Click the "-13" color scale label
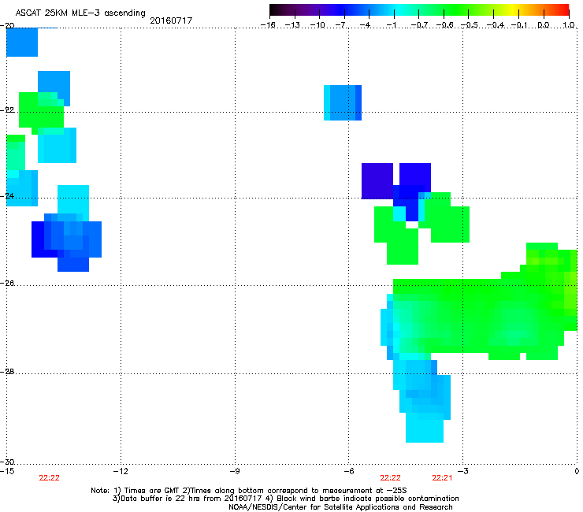Image resolution: width=583 pixels, height=512 pixels. pos(292,25)
